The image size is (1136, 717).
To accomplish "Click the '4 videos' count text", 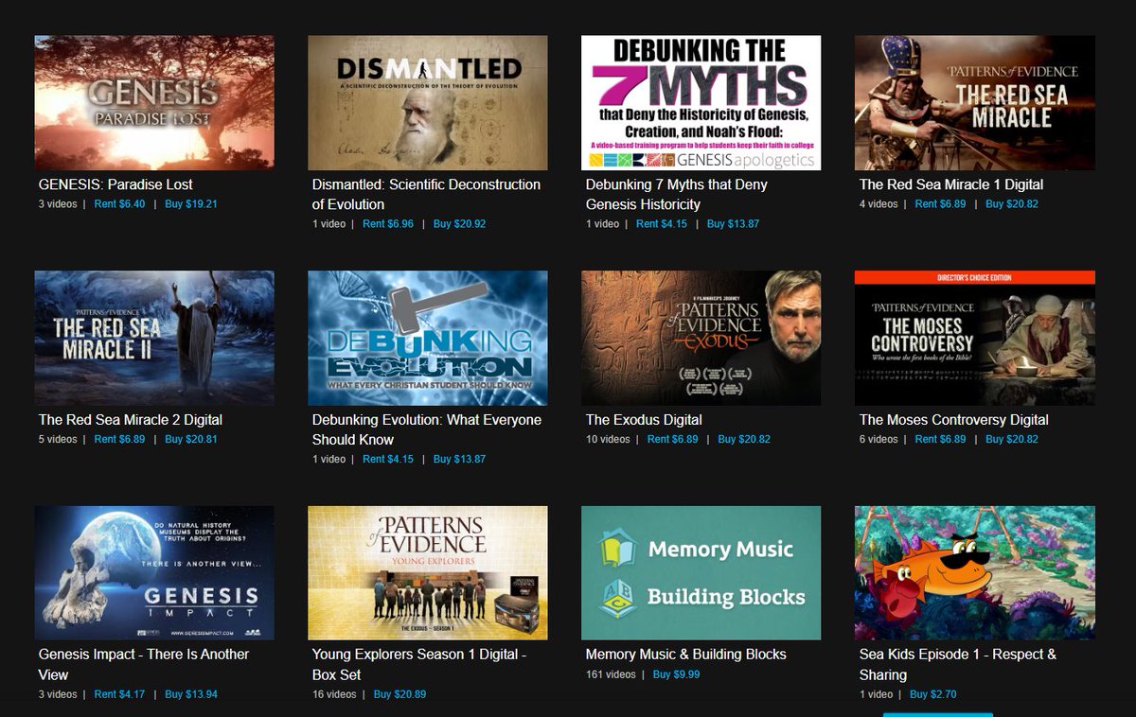I will [879, 204].
